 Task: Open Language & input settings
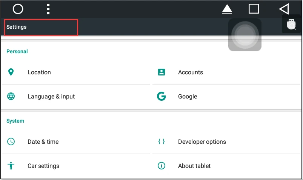[x=76, y=97]
